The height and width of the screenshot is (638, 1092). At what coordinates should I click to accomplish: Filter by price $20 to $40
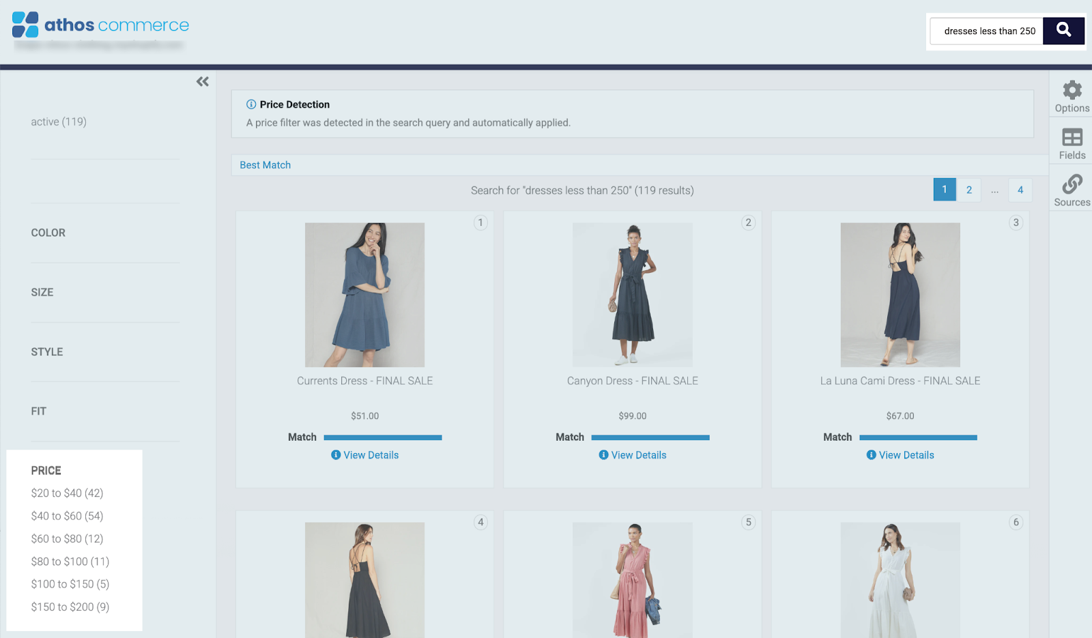(67, 493)
